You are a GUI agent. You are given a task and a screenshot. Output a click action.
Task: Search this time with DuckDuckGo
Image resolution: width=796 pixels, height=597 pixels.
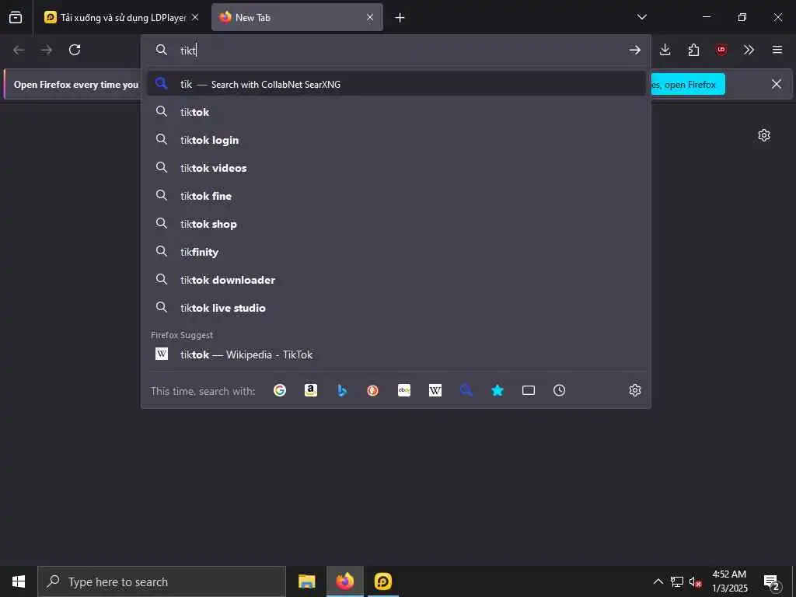[372, 390]
